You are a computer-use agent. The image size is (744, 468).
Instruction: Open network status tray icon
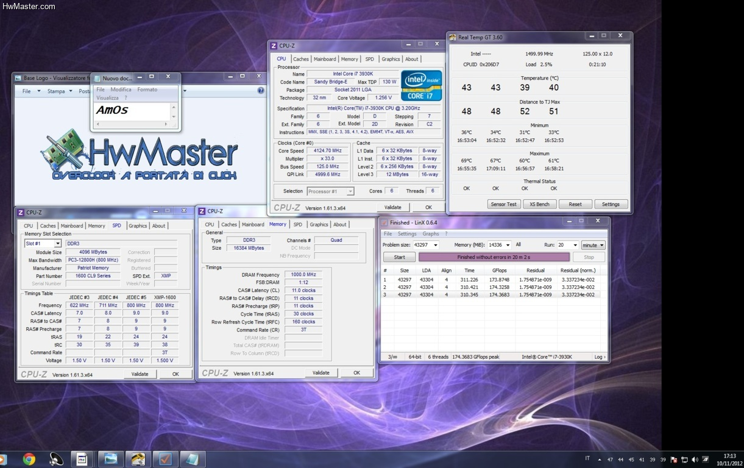[684, 459]
